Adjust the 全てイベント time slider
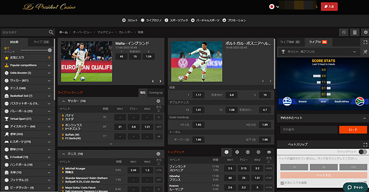Viewport: 369px width, 192px height. coord(50,50)
